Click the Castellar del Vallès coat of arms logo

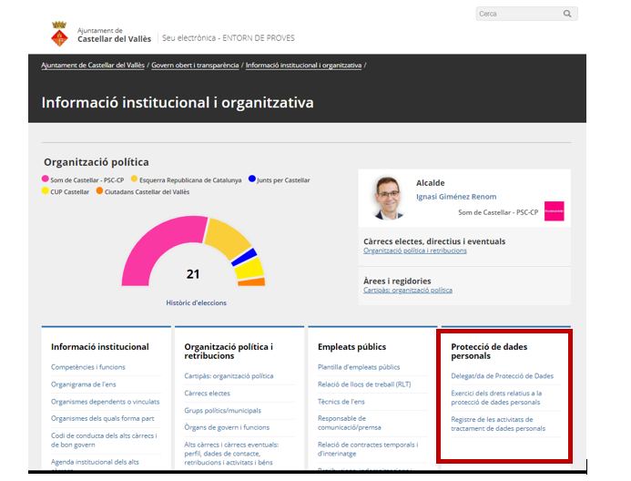(59, 35)
